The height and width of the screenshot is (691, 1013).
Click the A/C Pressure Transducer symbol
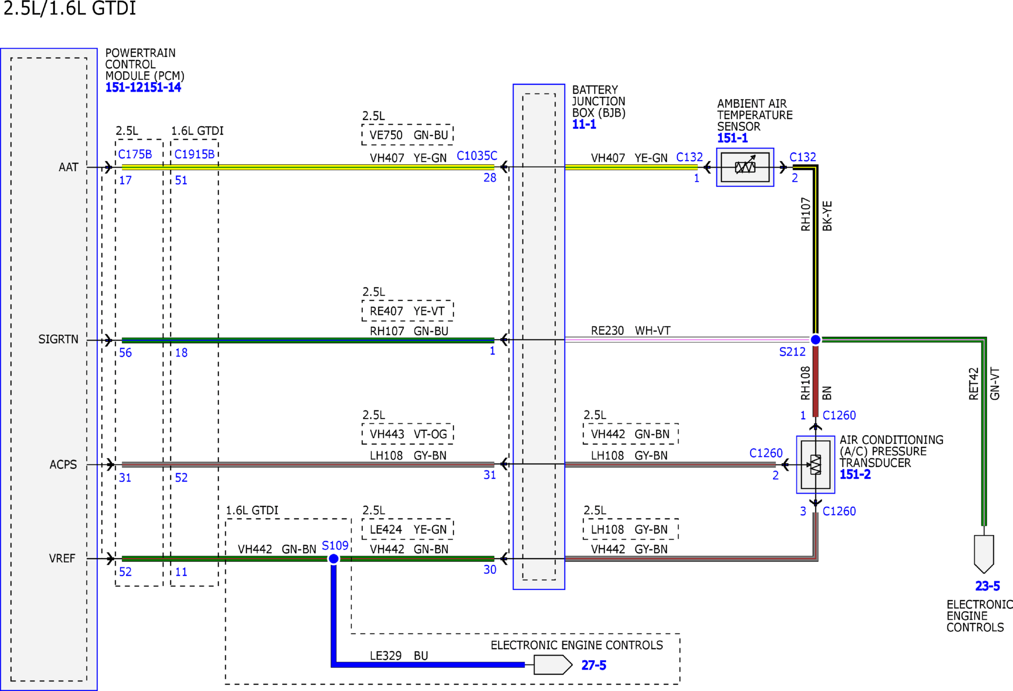coord(815,464)
